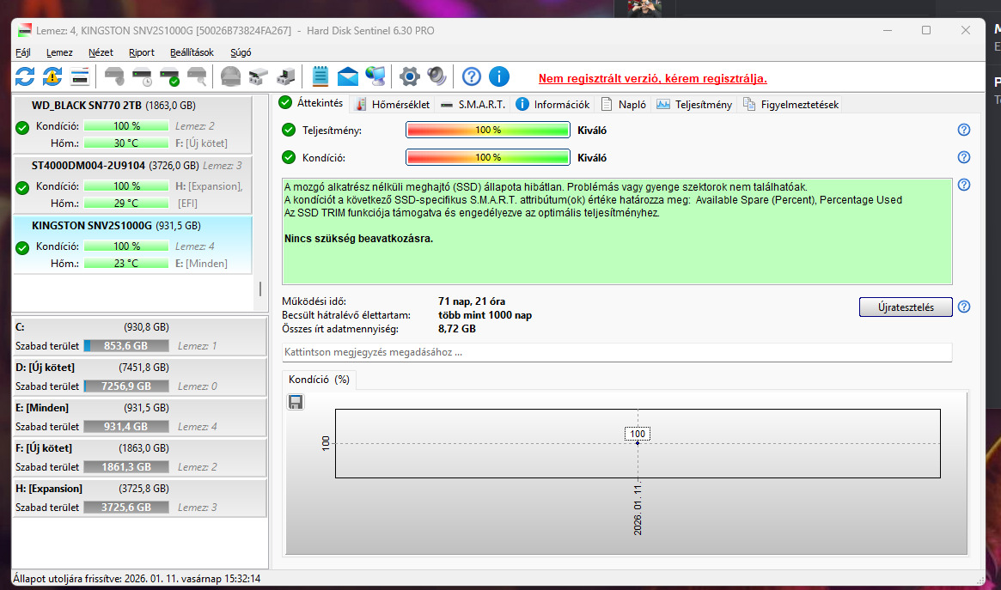The width and height of the screenshot is (1001, 590).
Task: Click the disk with green checkmark icon
Action: 169,76
